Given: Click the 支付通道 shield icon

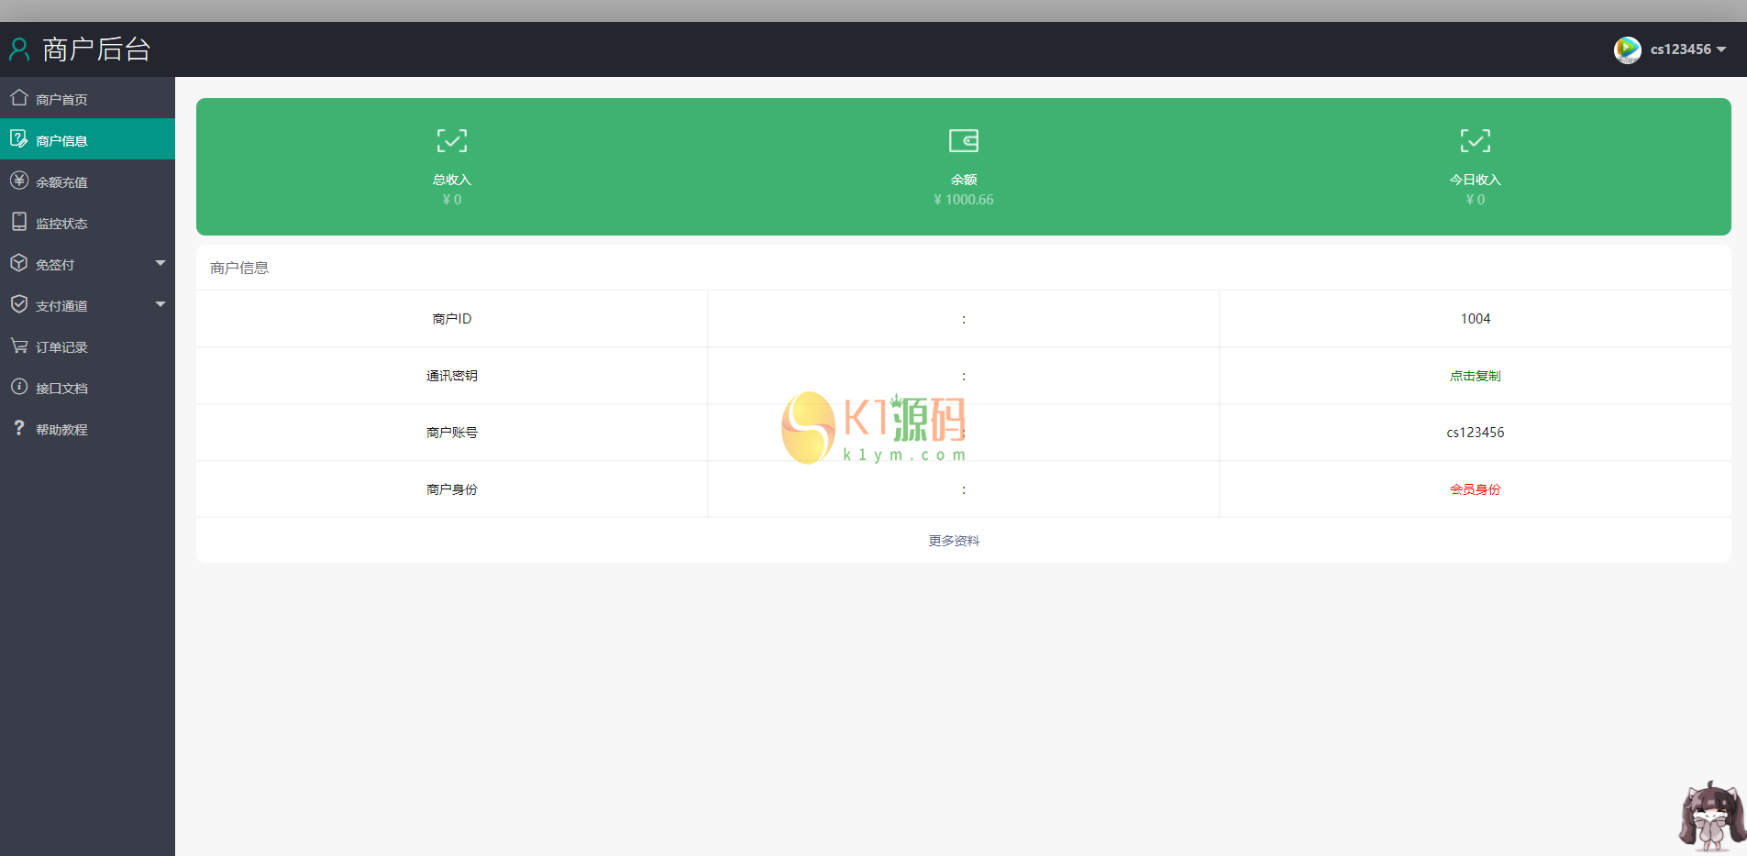Looking at the screenshot, I should pyautogui.click(x=18, y=304).
